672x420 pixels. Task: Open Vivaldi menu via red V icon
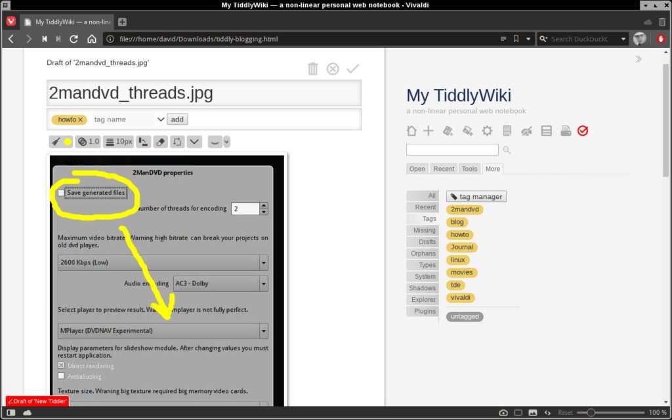tap(11, 22)
